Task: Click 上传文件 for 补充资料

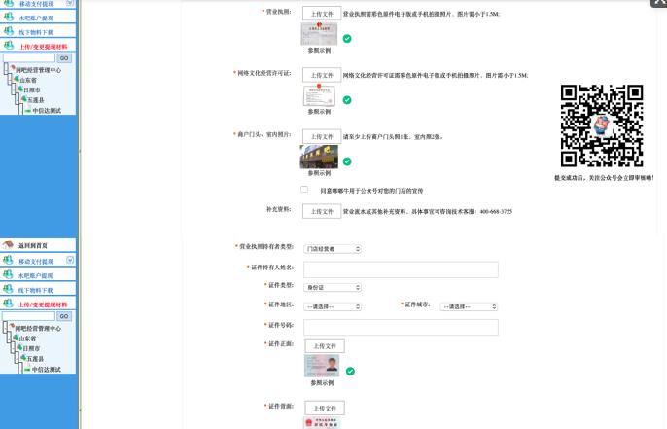Action: pyautogui.click(x=322, y=211)
